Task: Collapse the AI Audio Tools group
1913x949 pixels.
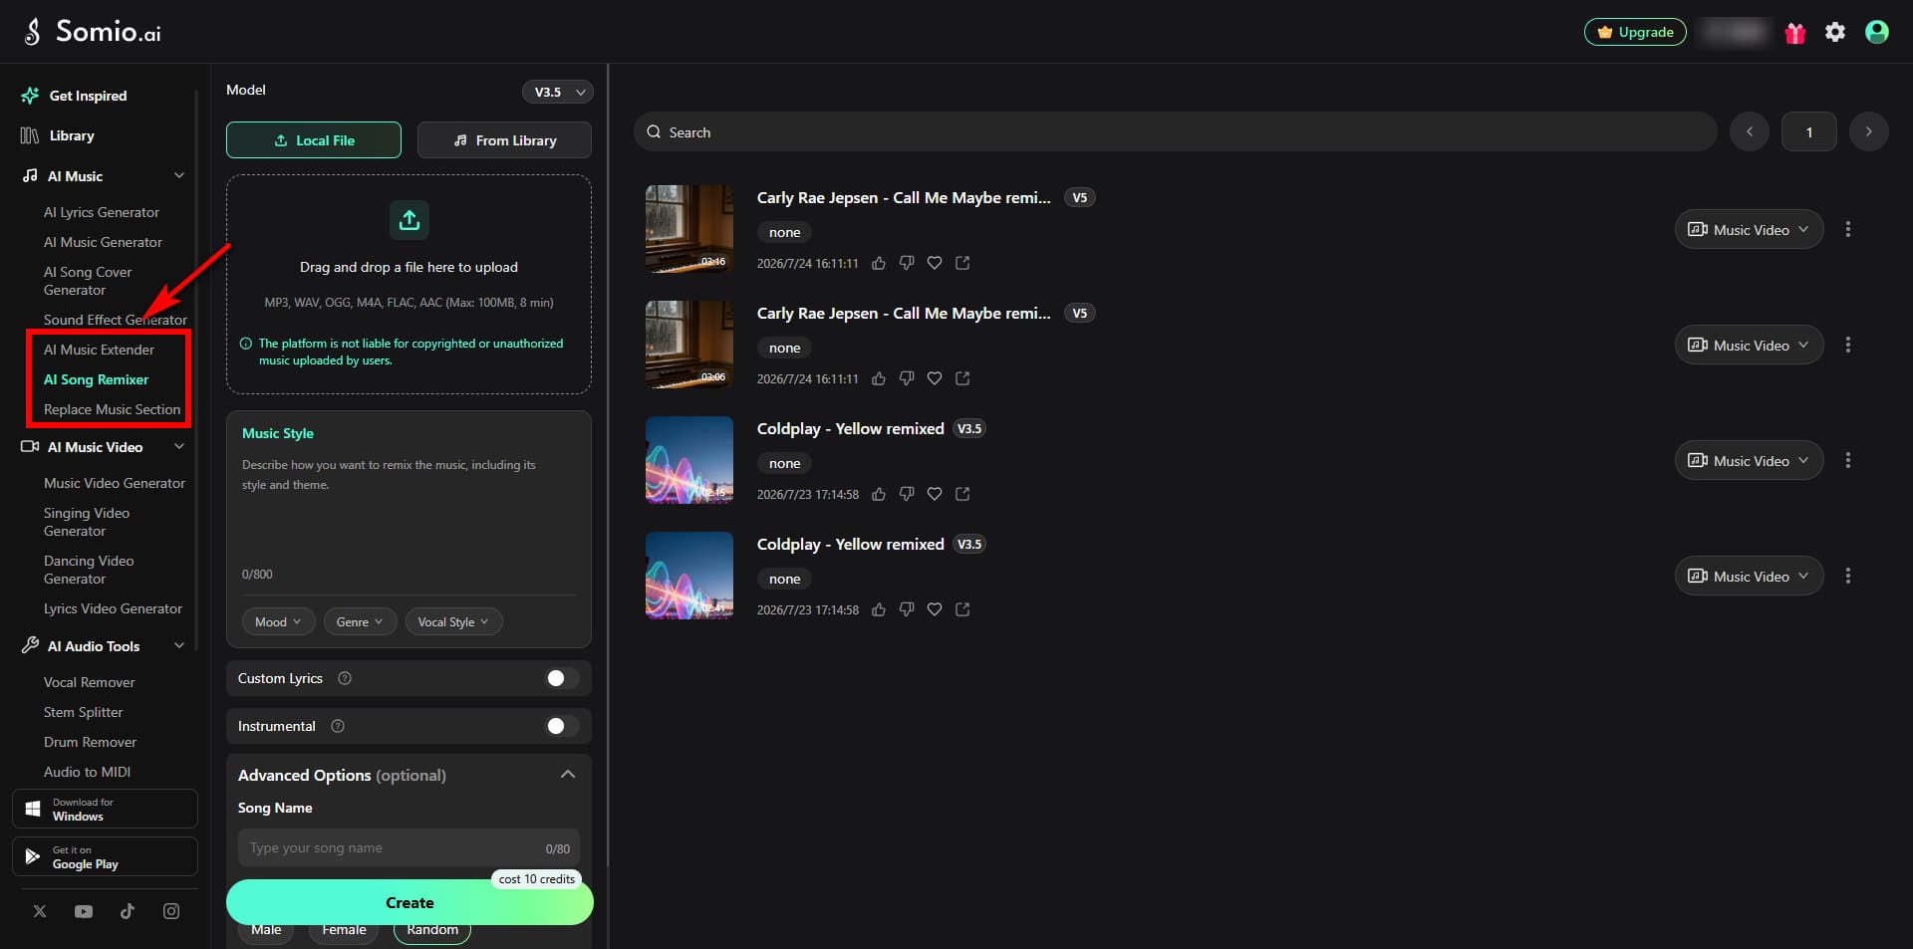Action: pyautogui.click(x=179, y=646)
